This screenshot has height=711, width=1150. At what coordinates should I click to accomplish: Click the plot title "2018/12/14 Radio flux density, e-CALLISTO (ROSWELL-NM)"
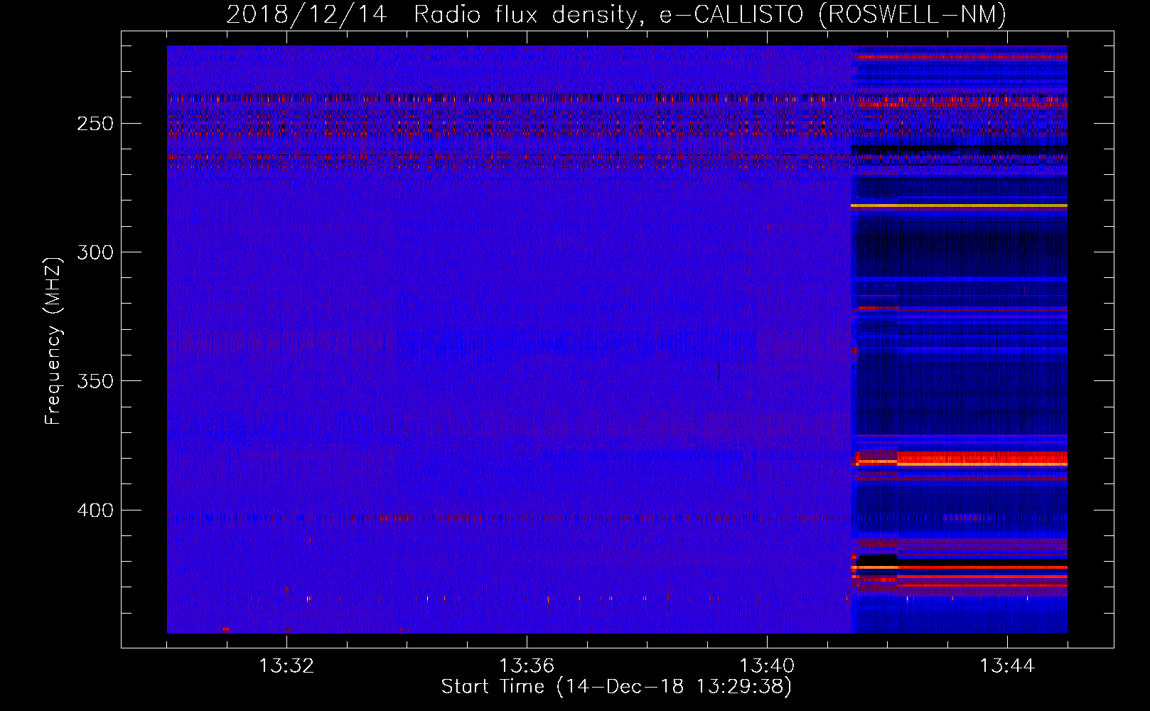(x=616, y=14)
